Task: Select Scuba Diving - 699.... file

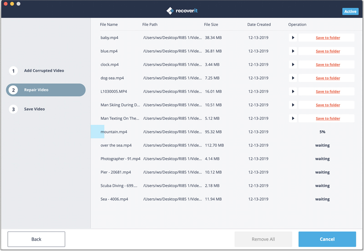Action: tap(119, 186)
